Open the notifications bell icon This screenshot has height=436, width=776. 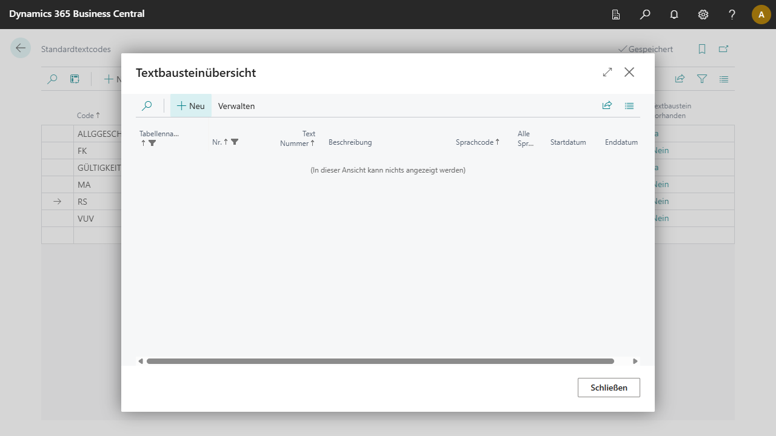(674, 15)
